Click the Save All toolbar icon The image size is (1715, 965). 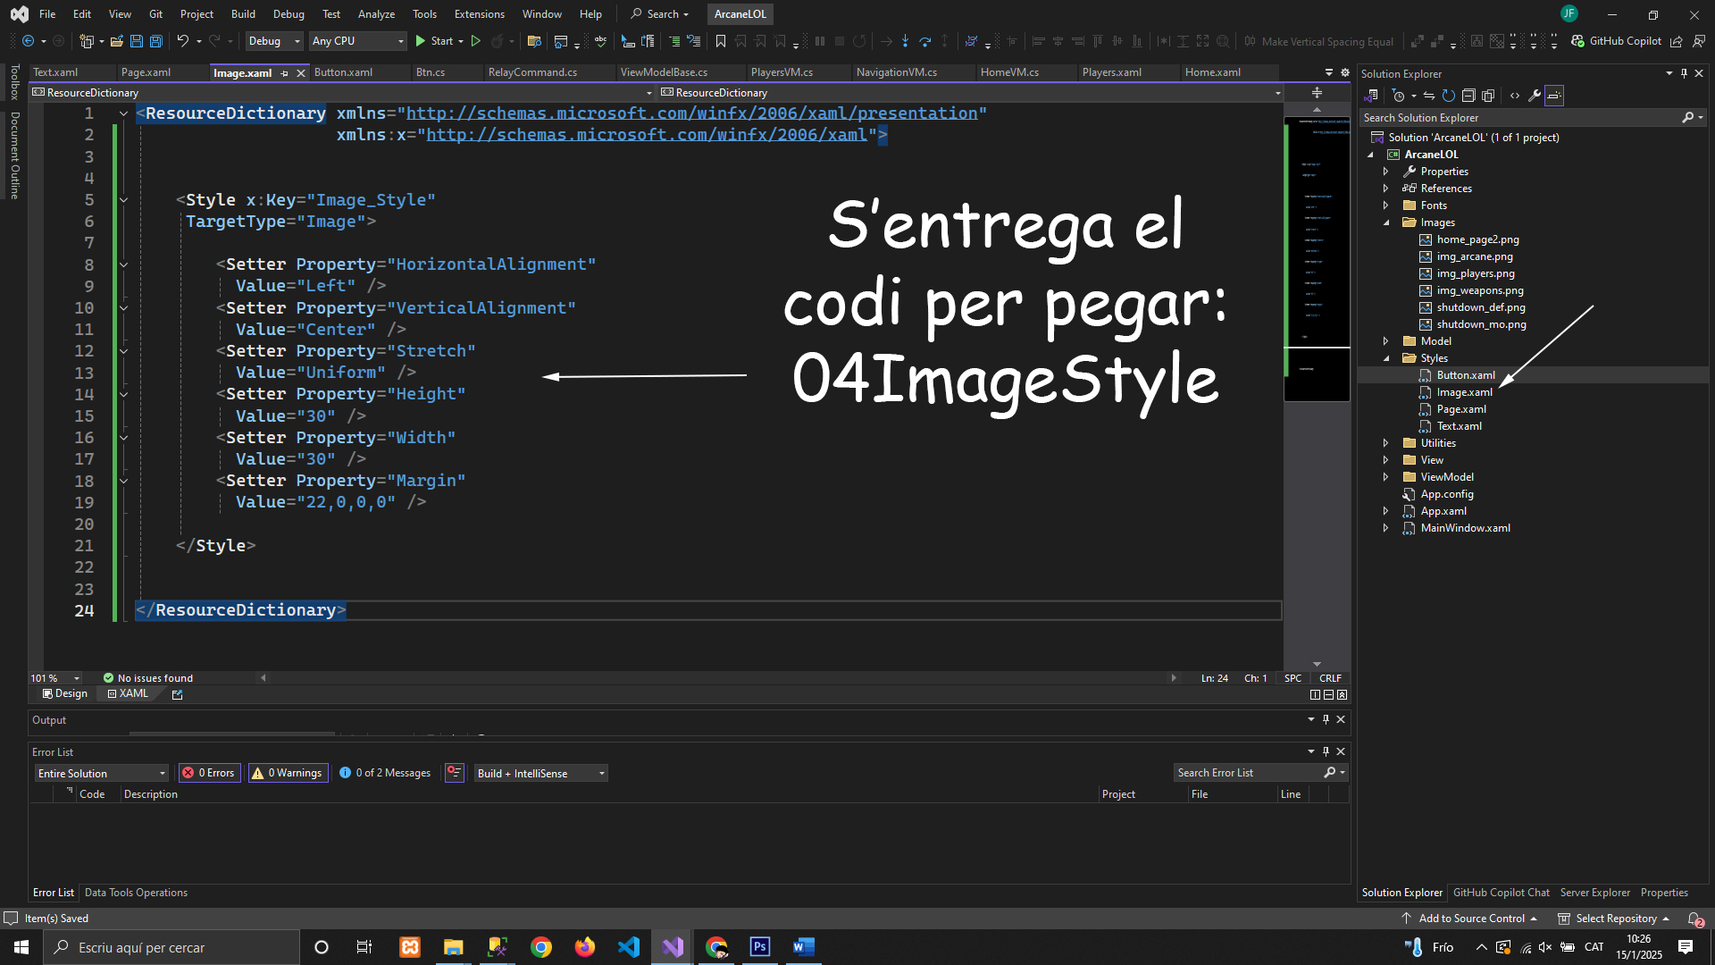[156, 41]
